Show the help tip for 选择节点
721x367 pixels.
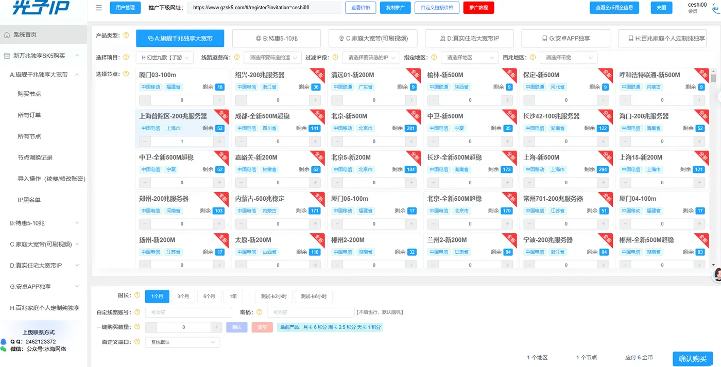point(126,74)
